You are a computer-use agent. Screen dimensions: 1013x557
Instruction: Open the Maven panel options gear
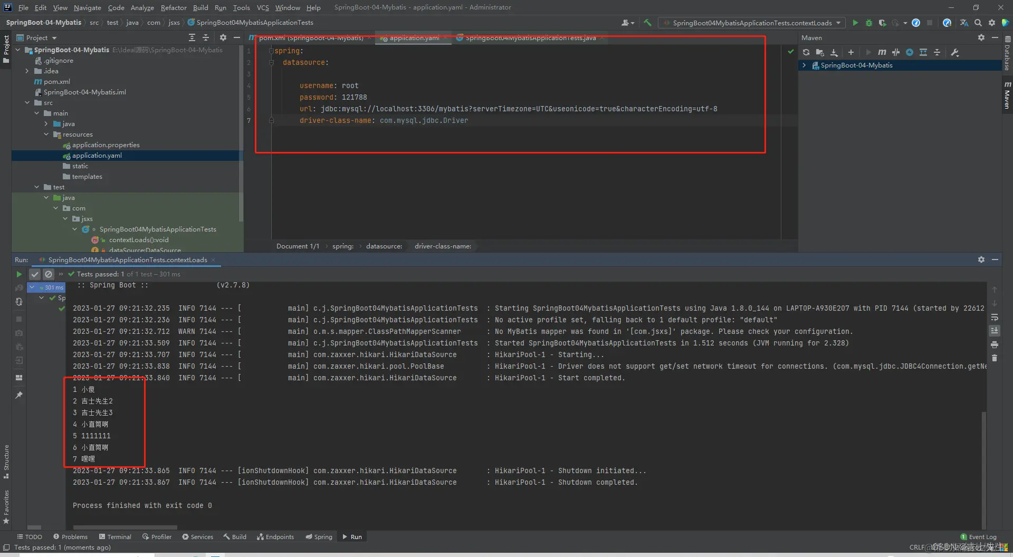point(981,37)
